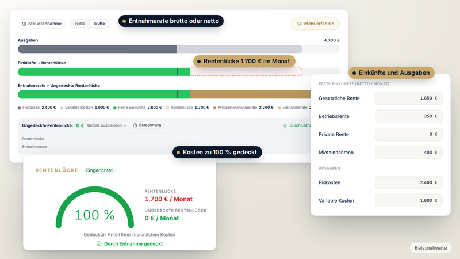Image resolution: width=460 pixels, height=259 pixels.
Task: Click the info icon in Steuerannahme
Action: click(x=24, y=24)
